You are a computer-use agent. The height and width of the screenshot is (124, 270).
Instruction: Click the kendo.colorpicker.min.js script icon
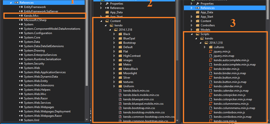pyautogui.click(x=210, y=95)
